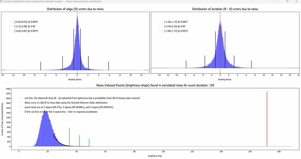
Task: Restore down the plot window
Action: 287,1
